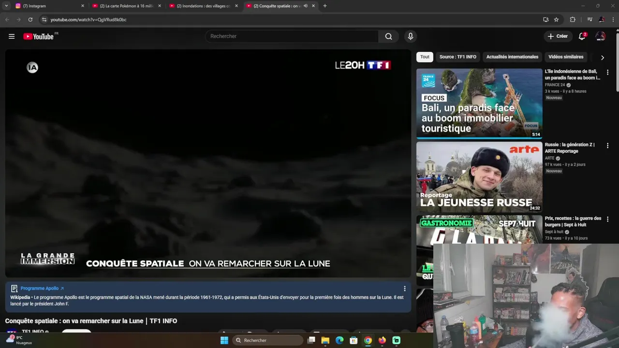
Task: Focus the YouTube Rechercher search box
Action: tap(292, 36)
